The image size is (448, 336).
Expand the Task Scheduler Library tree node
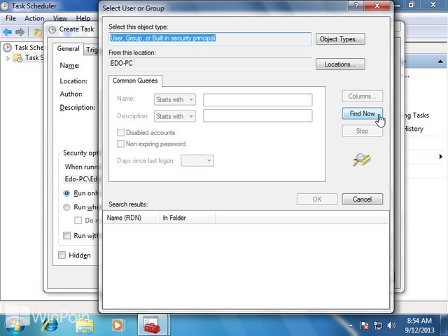[x=8, y=58]
